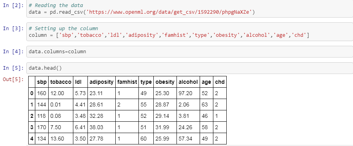Click obesity value 28.87
353x146 pixels.
click(162, 105)
